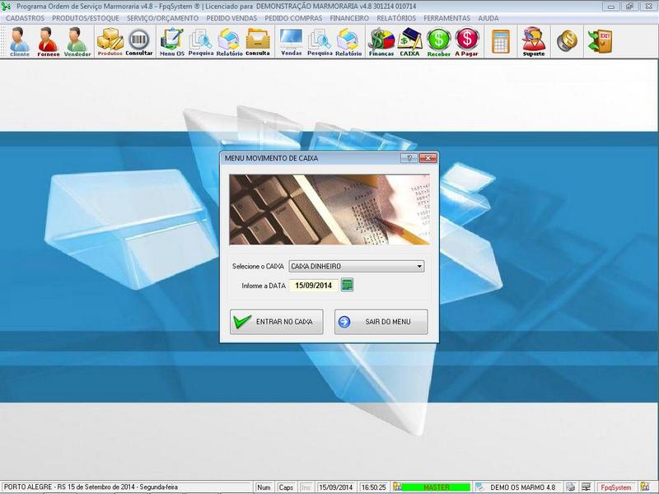This screenshot has height=494, width=659.
Task: Click the SAIR DO MENU button
Action: pyautogui.click(x=381, y=322)
